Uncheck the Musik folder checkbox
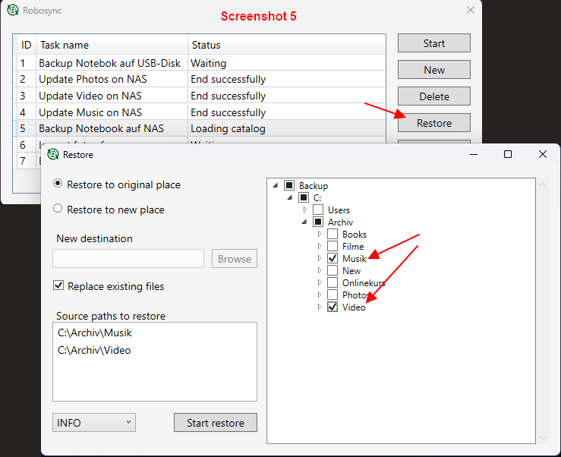This screenshot has width=561, height=457. click(333, 259)
